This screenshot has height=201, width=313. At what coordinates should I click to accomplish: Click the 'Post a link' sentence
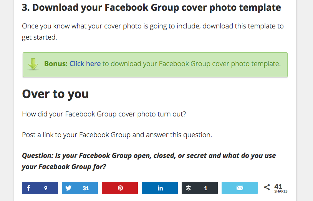pyautogui.click(x=117, y=135)
